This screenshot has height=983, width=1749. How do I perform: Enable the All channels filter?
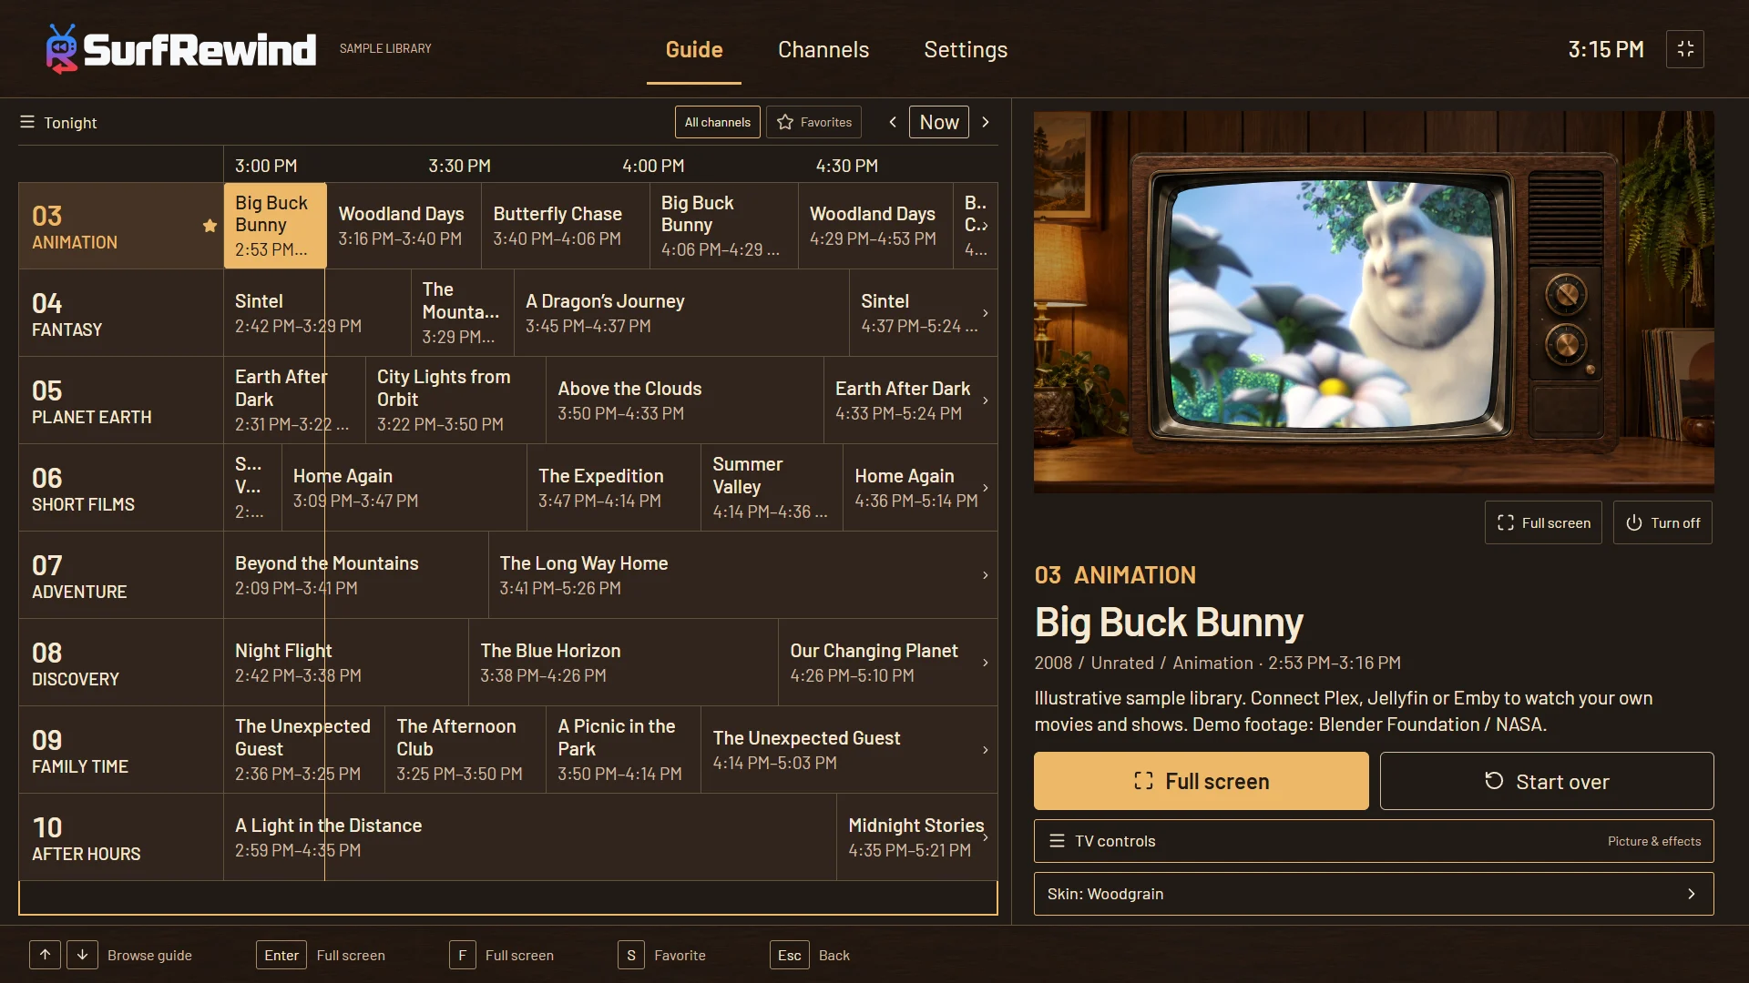(x=718, y=122)
